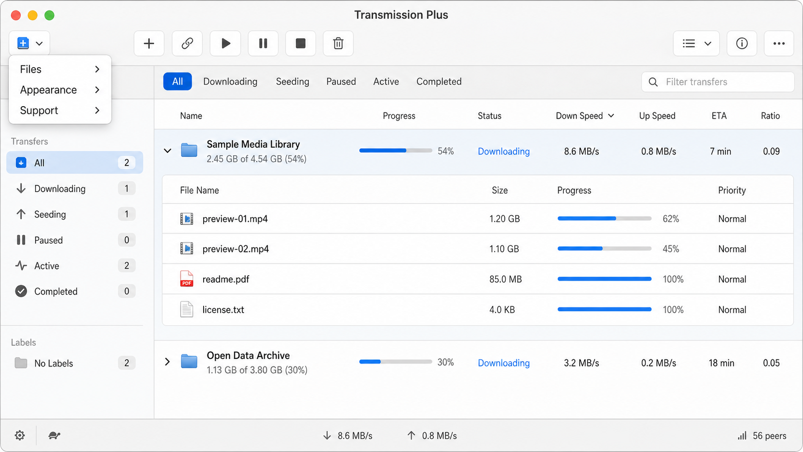Screen dimensions: 803x452
Task: Click the preview-01.mp4 progress bar
Action: [x=604, y=219]
